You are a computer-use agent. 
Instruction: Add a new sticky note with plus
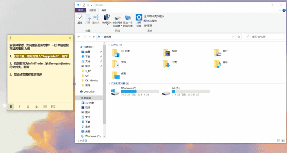pyautogui.click(x=11, y=38)
